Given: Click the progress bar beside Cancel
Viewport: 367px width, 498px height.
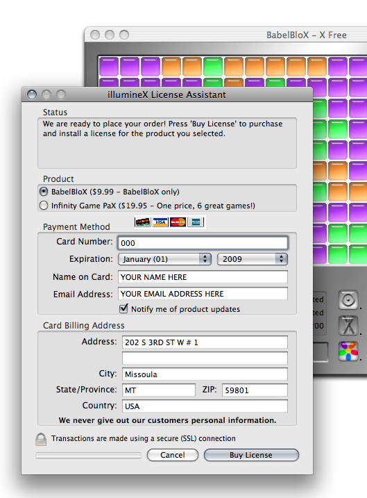Looking at the screenshot, I should 89,456.
